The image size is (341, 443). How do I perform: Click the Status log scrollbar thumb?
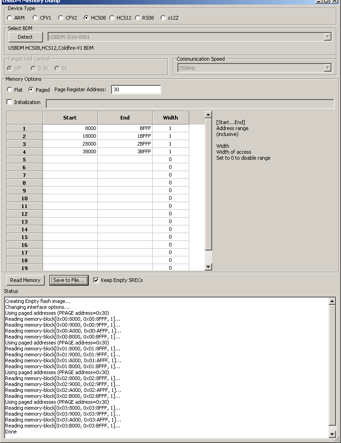[x=332, y=365]
